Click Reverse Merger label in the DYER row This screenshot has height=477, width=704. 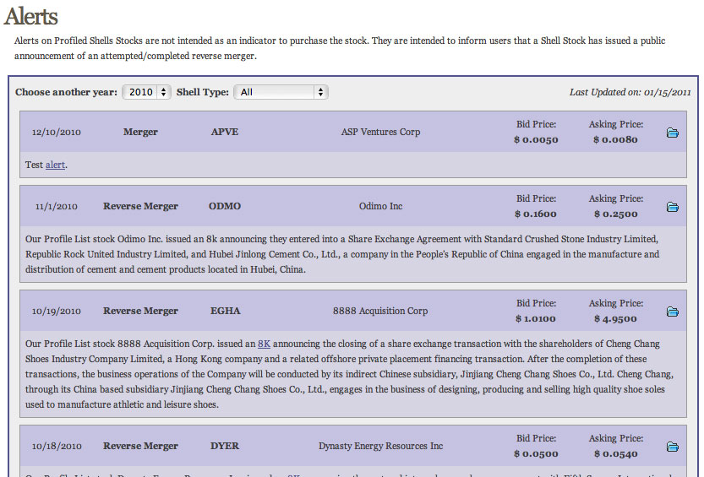click(x=140, y=446)
